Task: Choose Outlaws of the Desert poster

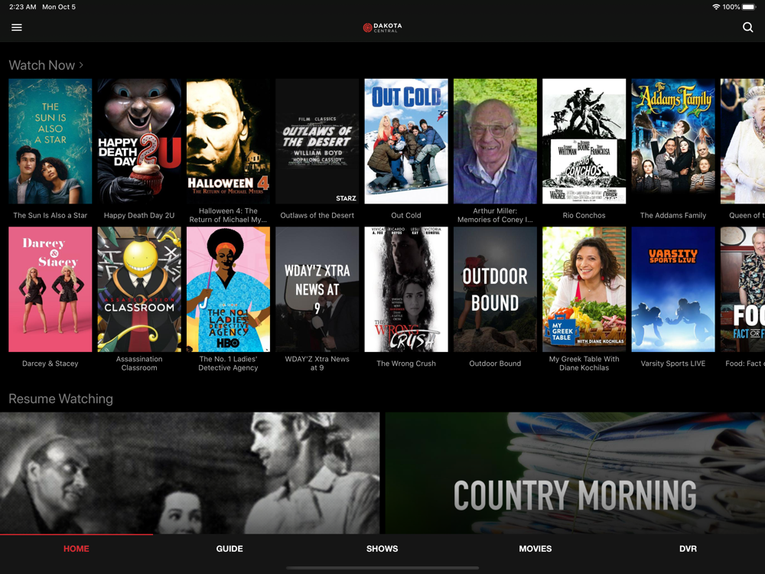Action: (x=317, y=141)
